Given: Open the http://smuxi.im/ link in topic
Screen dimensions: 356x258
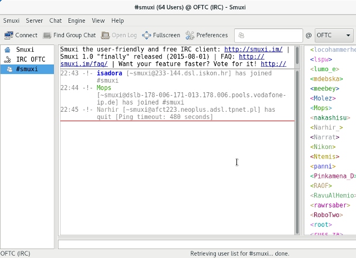Looking at the screenshot, I should (254, 49).
